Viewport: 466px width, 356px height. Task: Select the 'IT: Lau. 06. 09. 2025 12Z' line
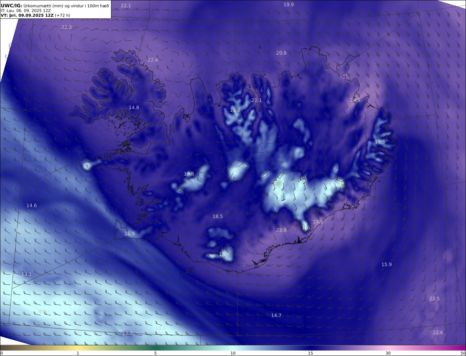pos(26,11)
